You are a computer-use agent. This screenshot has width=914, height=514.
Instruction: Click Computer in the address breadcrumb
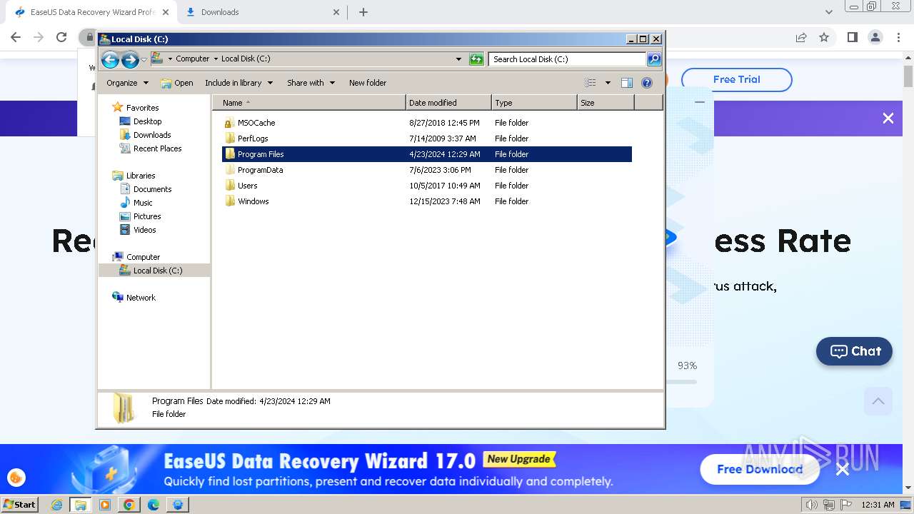coord(192,59)
